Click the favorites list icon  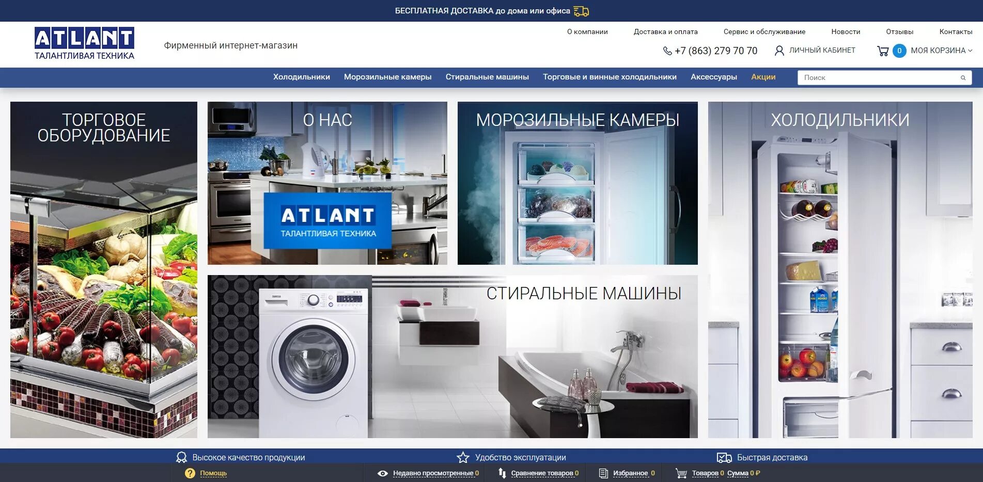(x=603, y=473)
